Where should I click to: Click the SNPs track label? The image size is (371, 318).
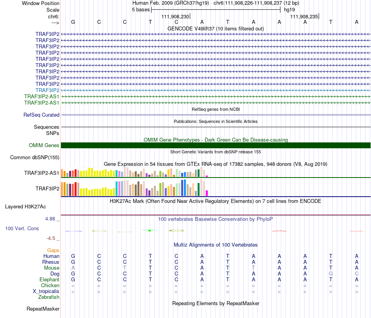click(53, 133)
